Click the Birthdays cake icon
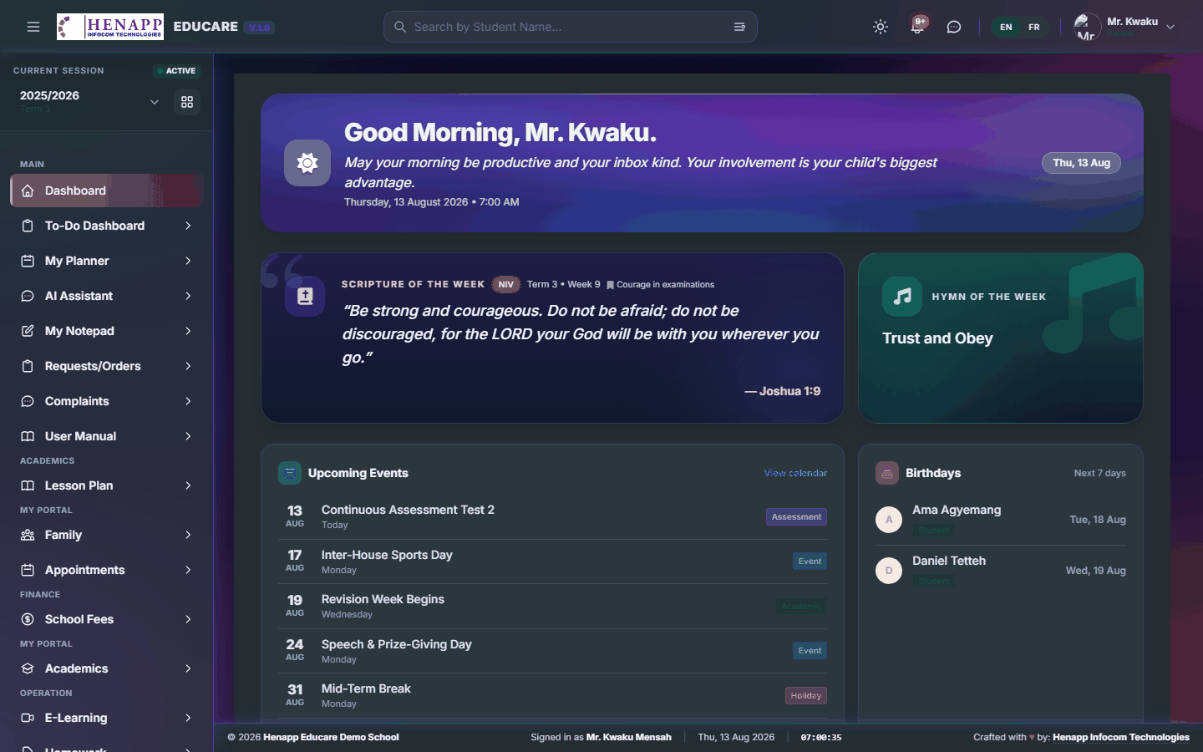1203x752 pixels. tap(887, 473)
